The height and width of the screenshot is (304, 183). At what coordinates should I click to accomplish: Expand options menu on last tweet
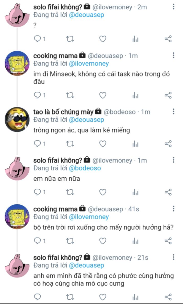[x=174, y=257]
